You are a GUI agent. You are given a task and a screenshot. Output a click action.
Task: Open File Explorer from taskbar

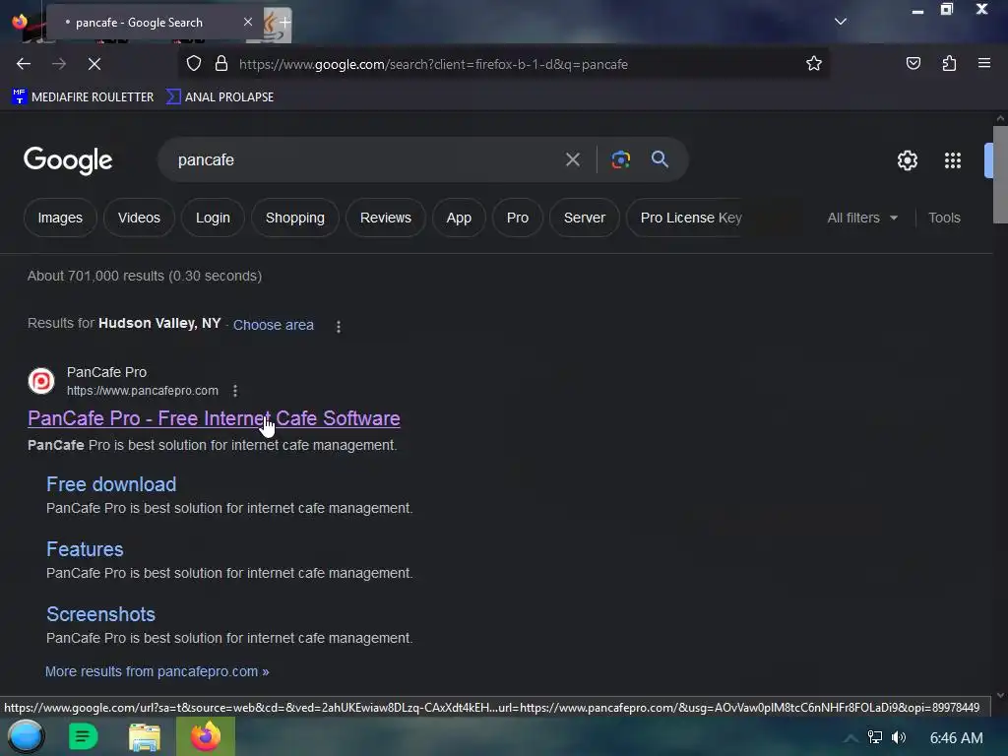pos(144,736)
